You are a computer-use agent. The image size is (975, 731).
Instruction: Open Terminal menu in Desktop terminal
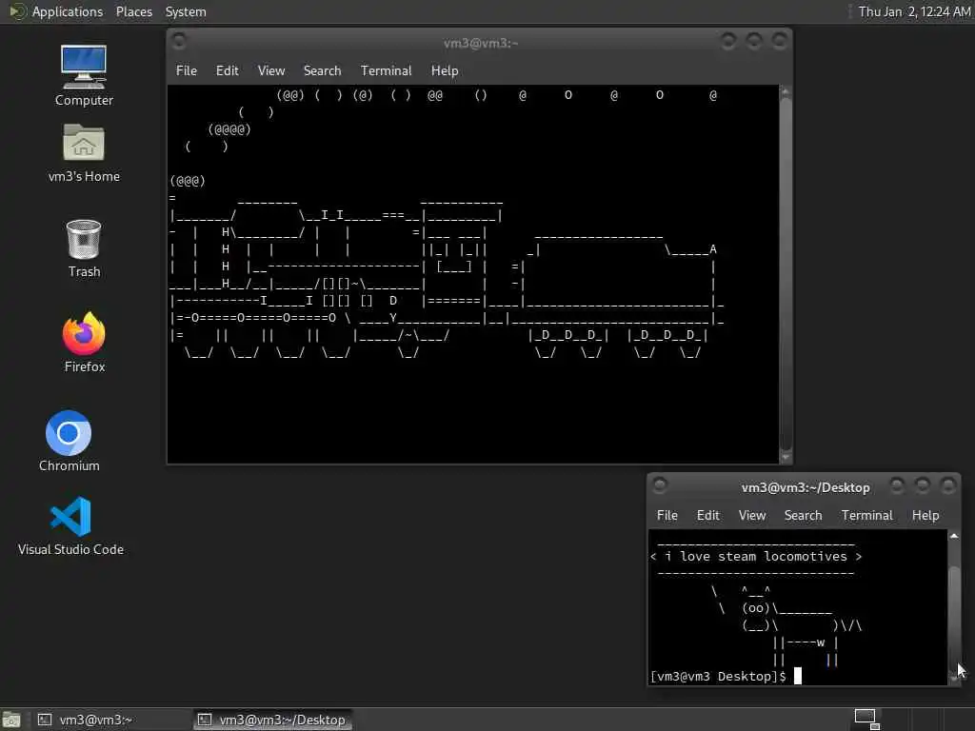pos(866,515)
